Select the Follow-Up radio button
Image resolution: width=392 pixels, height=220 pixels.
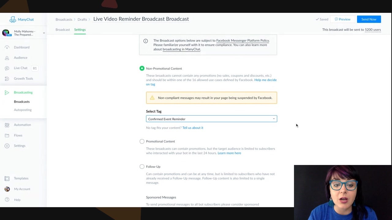(x=142, y=167)
